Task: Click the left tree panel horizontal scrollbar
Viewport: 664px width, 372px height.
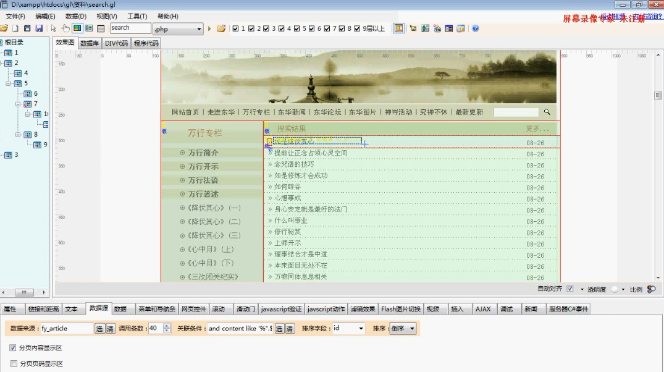Action: pyautogui.click(x=24, y=292)
